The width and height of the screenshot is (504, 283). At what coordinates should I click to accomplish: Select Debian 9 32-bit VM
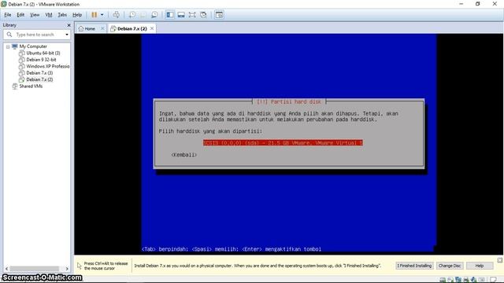(x=41, y=60)
